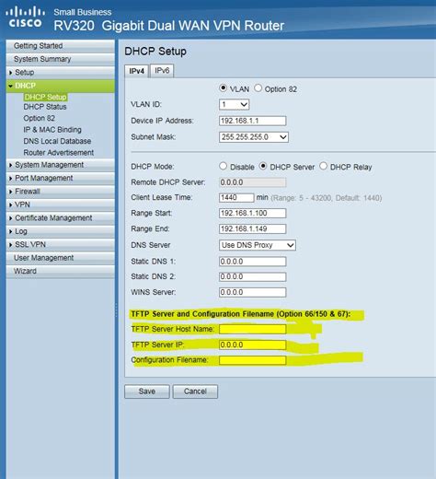Viewport: 436px width, 479px height.
Task: Click the Client Lease Time field
Action: (236, 197)
